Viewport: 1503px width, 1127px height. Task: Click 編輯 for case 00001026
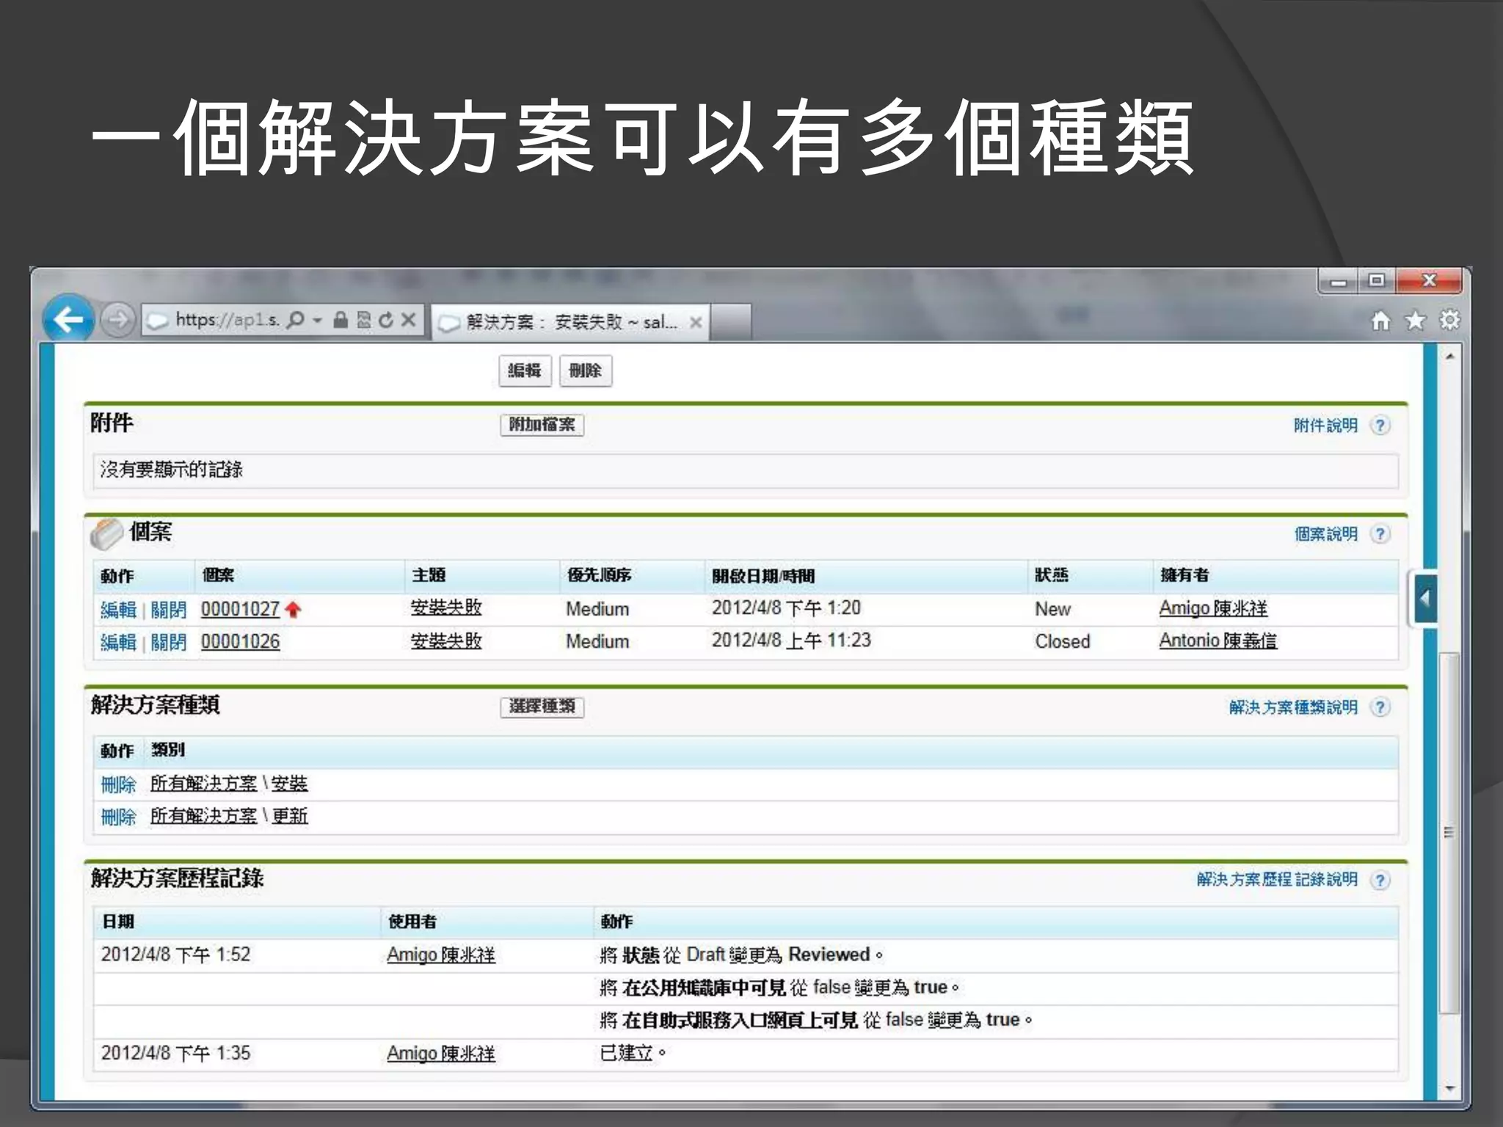point(118,642)
